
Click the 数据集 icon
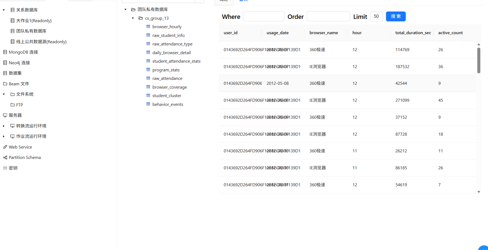coord(5,73)
